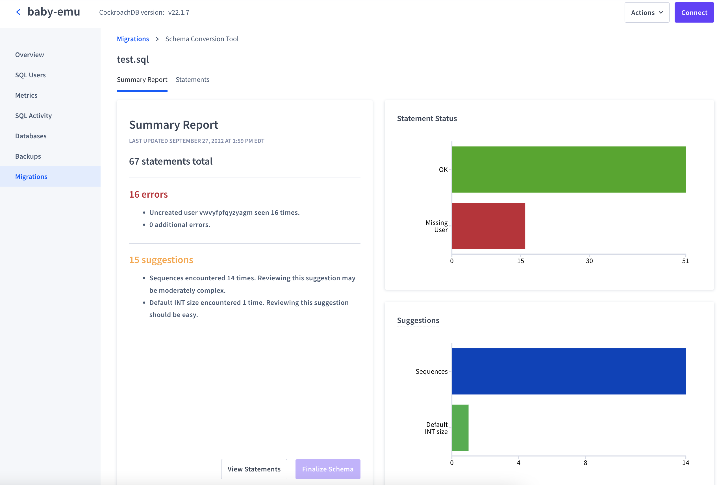Click the green OK status bar
Image resolution: width=717 pixels, height=485 pixels.
568,170
